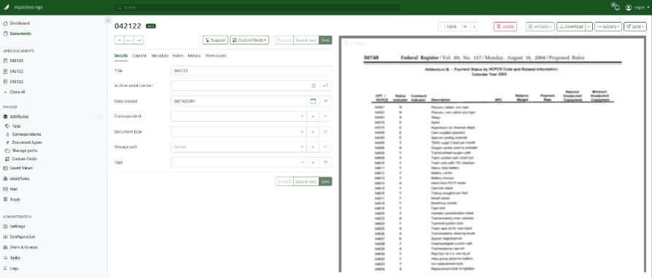Switch to the Notes tab
Image resolution: width=652 pixels, height=278 pixels.
tap(178, 55)
